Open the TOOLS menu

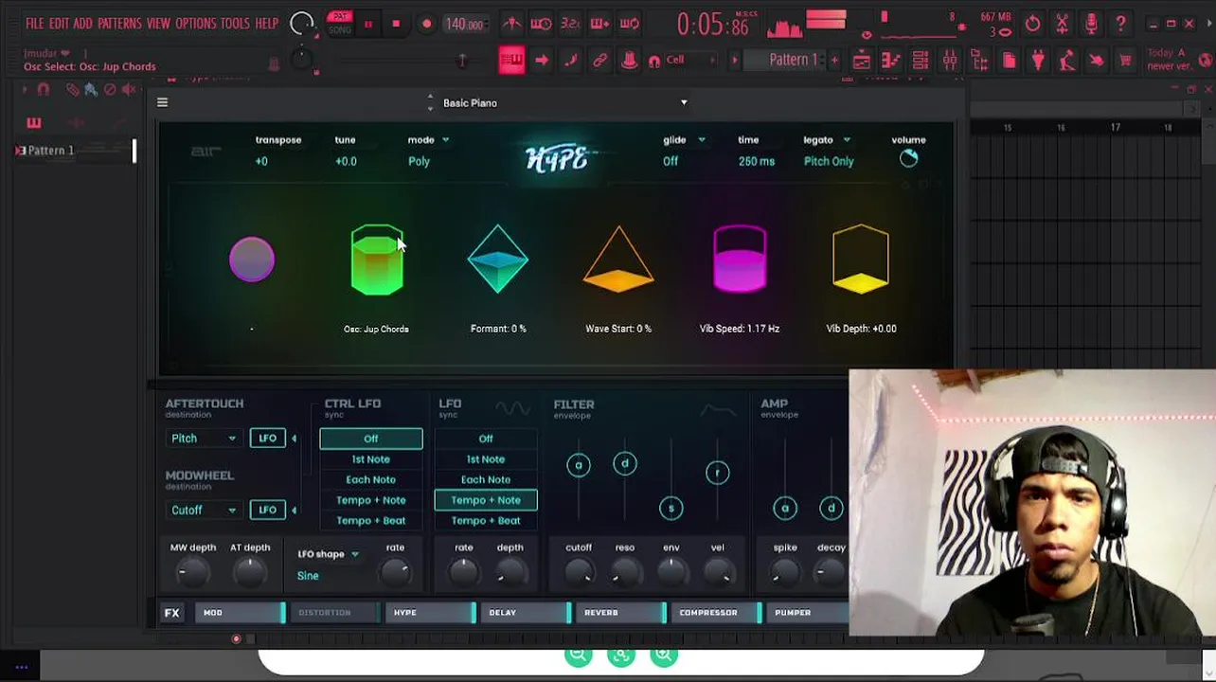coord(235,24)
